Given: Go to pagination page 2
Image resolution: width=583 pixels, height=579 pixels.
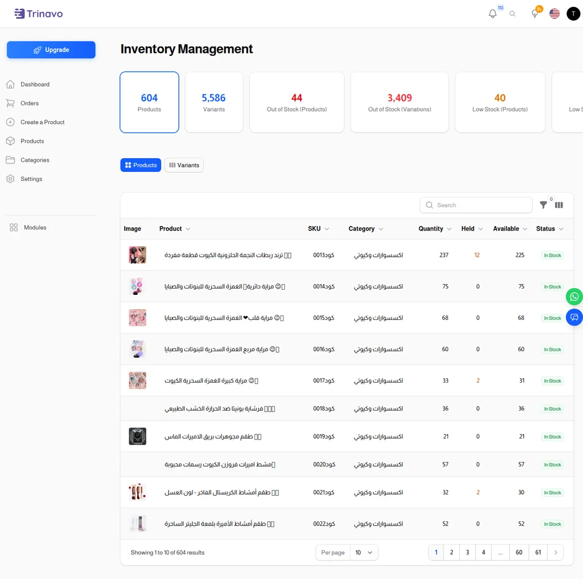Looking at the screenshot, I should [451, 553].
